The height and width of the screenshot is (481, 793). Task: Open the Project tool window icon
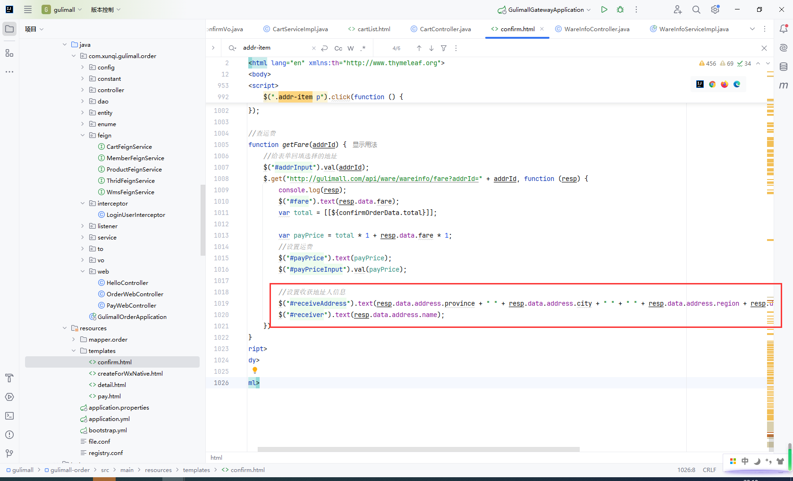[9, 29]
